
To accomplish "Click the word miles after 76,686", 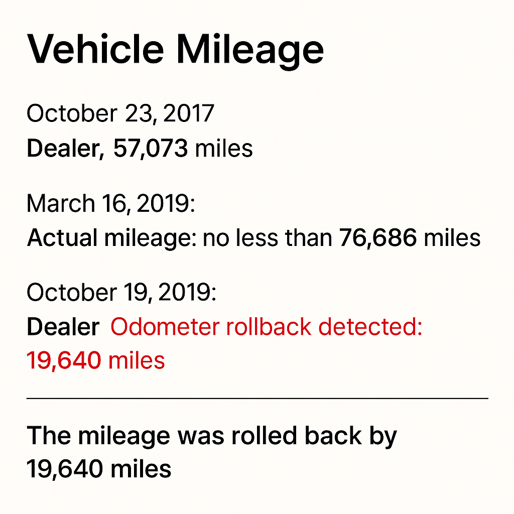I will coord(452,237).
